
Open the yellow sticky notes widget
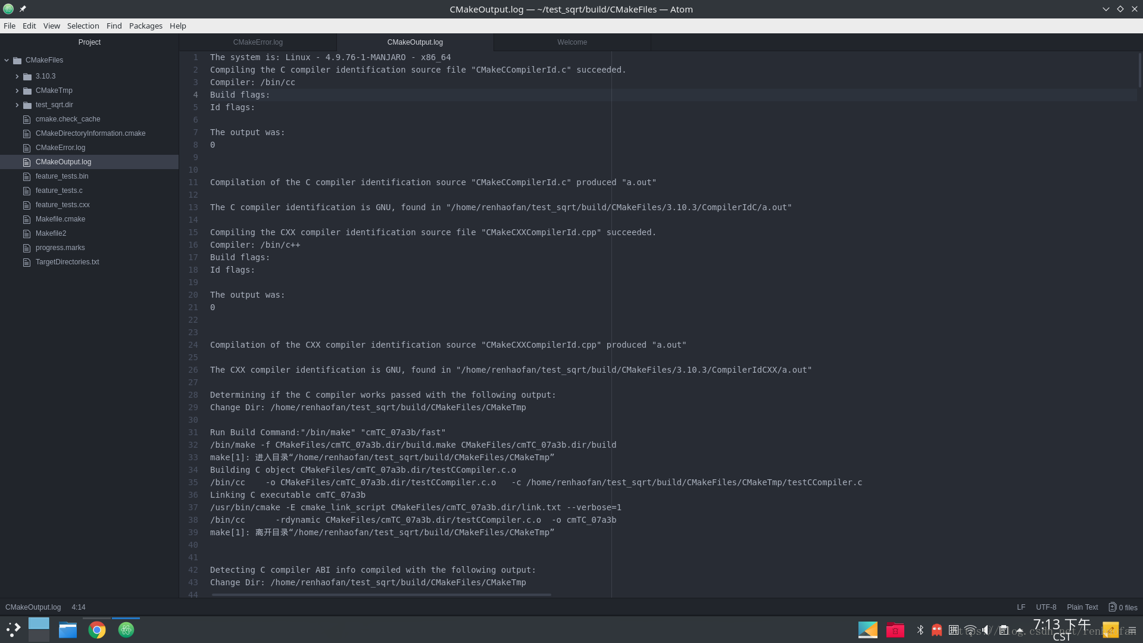(1110, 630)
